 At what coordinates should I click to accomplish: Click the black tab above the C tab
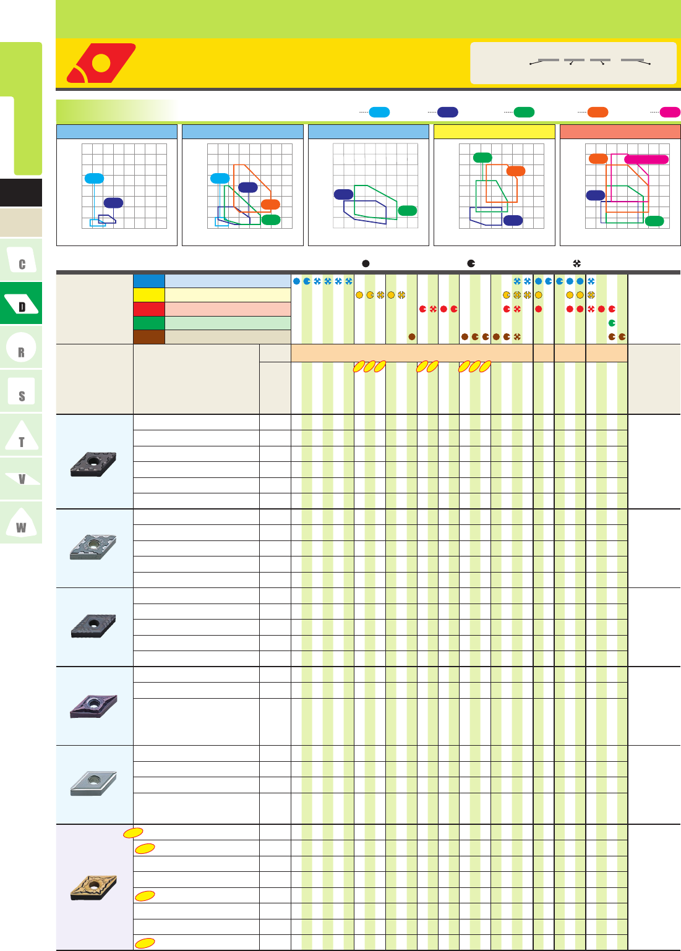[21, 192]
